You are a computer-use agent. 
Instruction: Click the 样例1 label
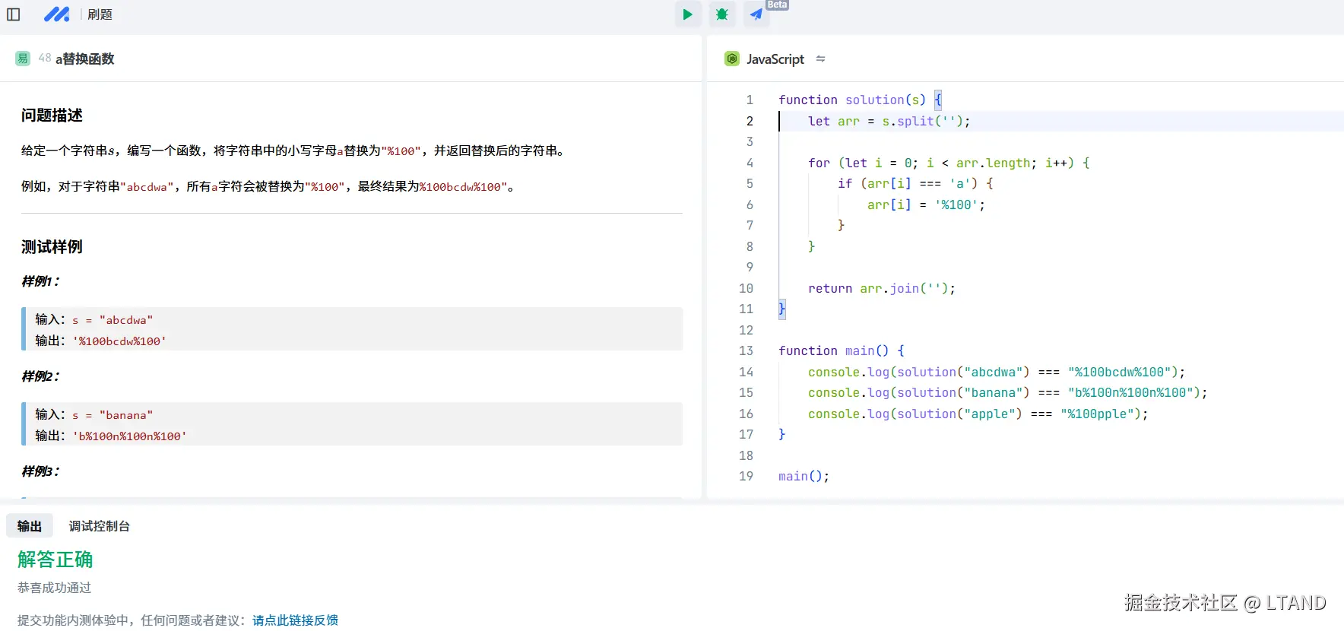point(40,281)
